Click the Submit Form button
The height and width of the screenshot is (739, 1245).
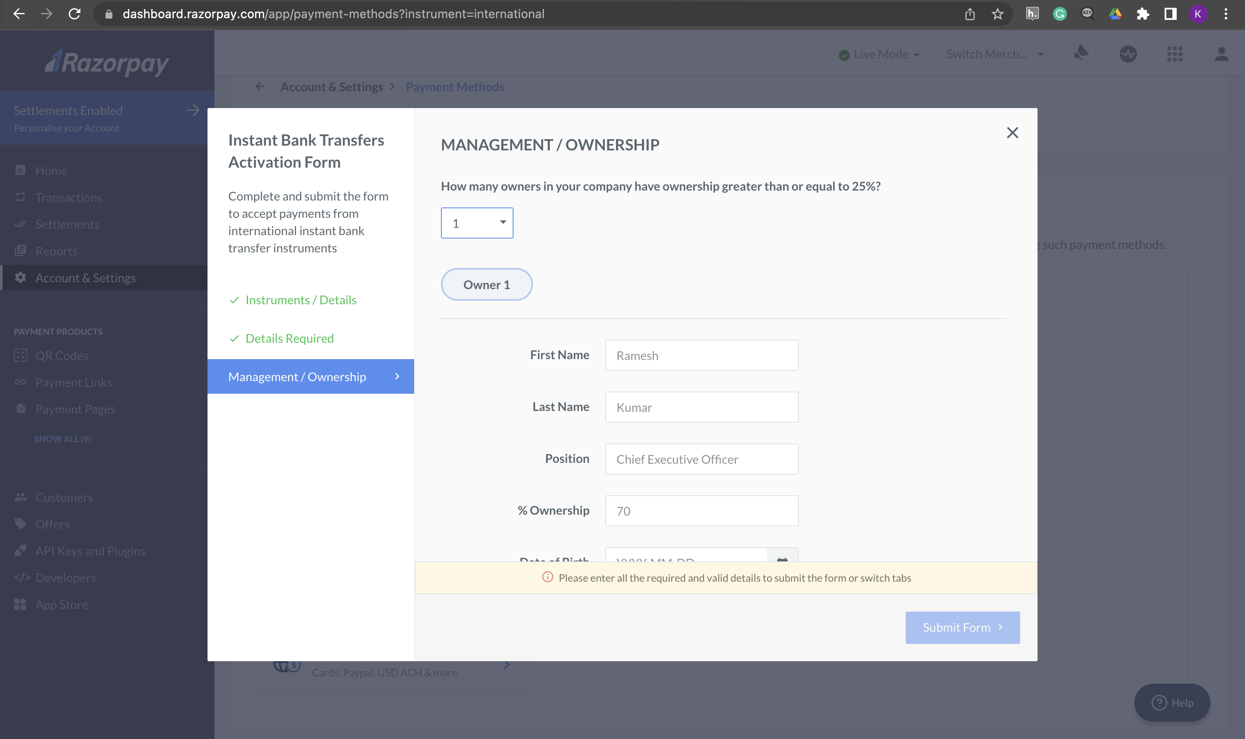coord(963,627)
